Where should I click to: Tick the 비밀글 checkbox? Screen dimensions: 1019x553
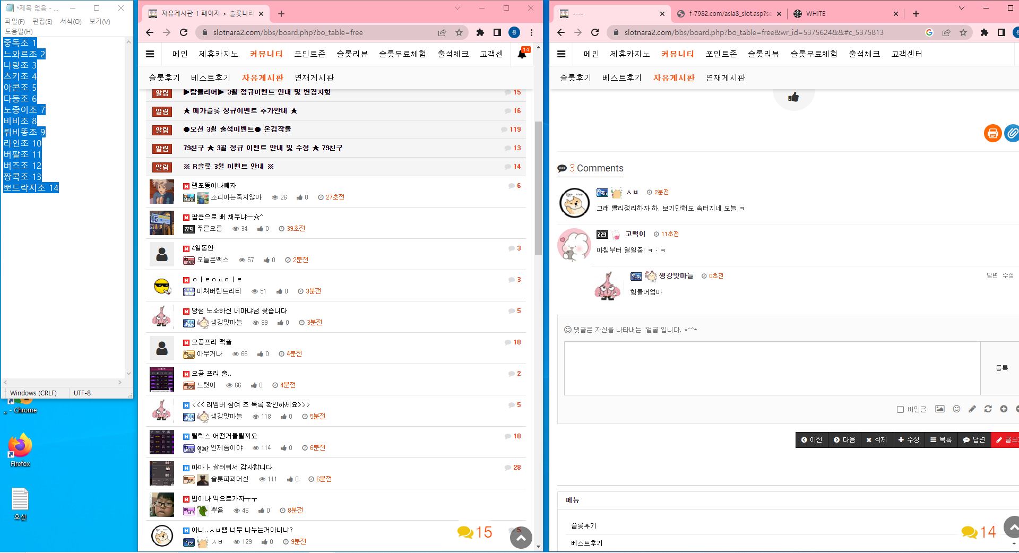(x=900, y=410)
